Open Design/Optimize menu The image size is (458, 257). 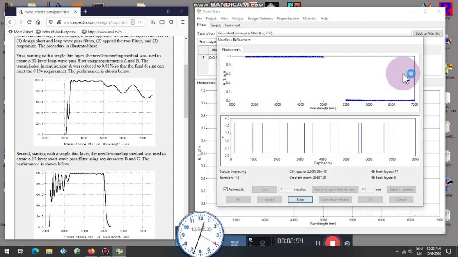[x=260, y=18]
